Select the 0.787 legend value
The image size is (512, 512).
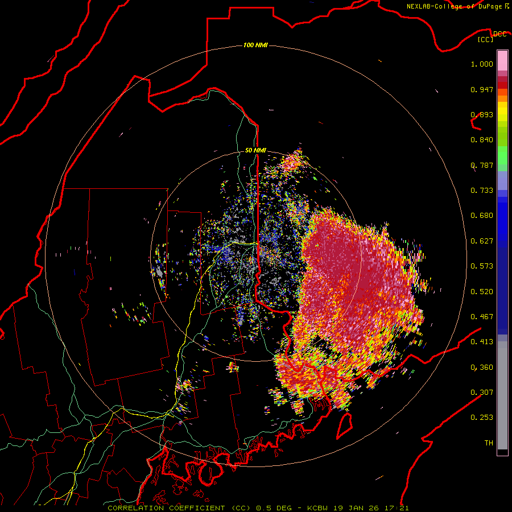[x=482, y=165]
